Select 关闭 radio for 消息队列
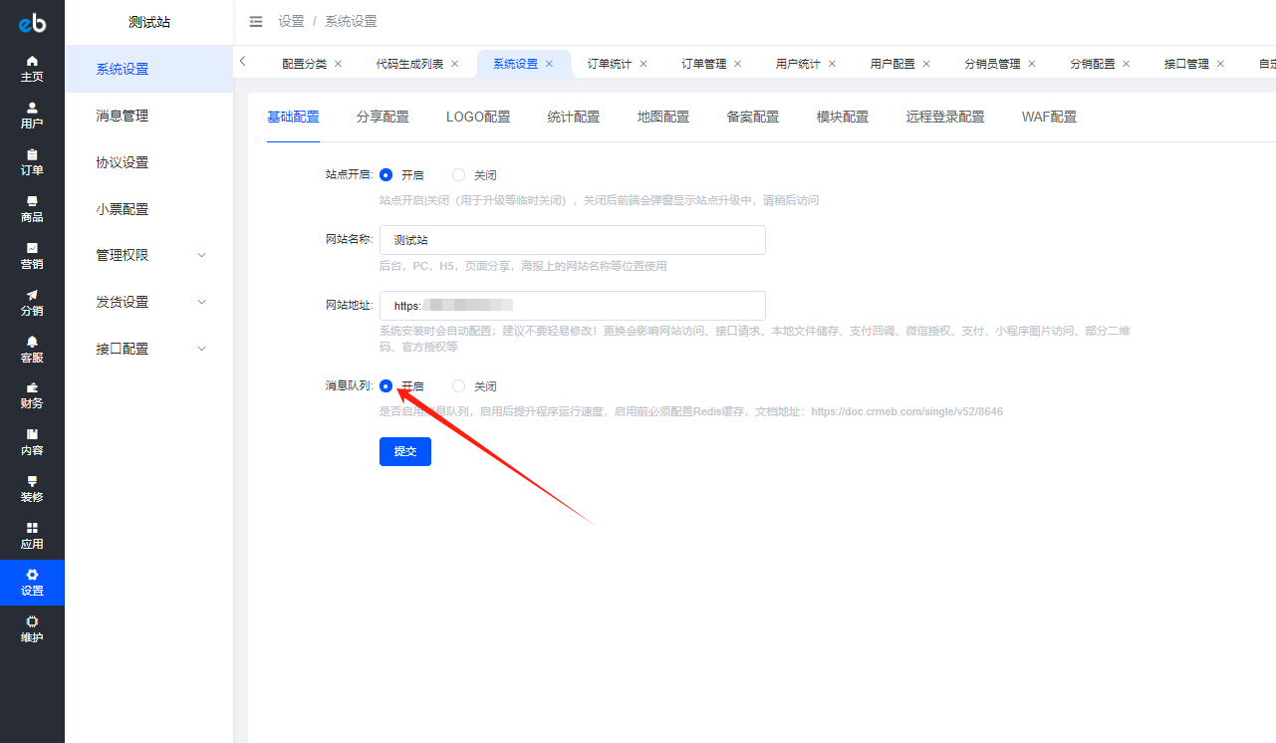 pos(459,386)
